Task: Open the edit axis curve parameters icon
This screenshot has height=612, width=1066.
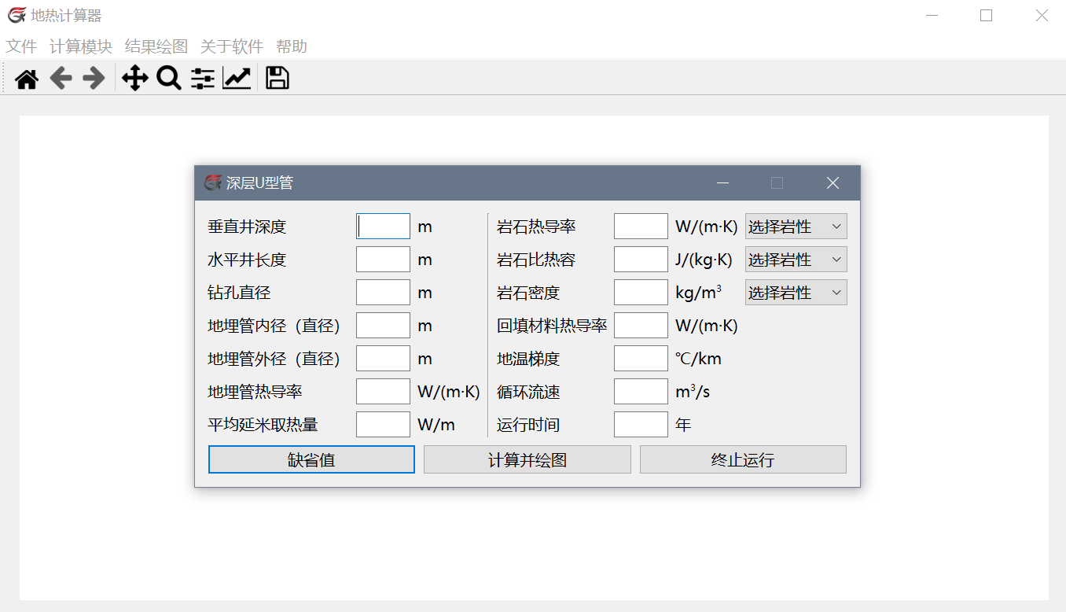Action: point(237,78)
